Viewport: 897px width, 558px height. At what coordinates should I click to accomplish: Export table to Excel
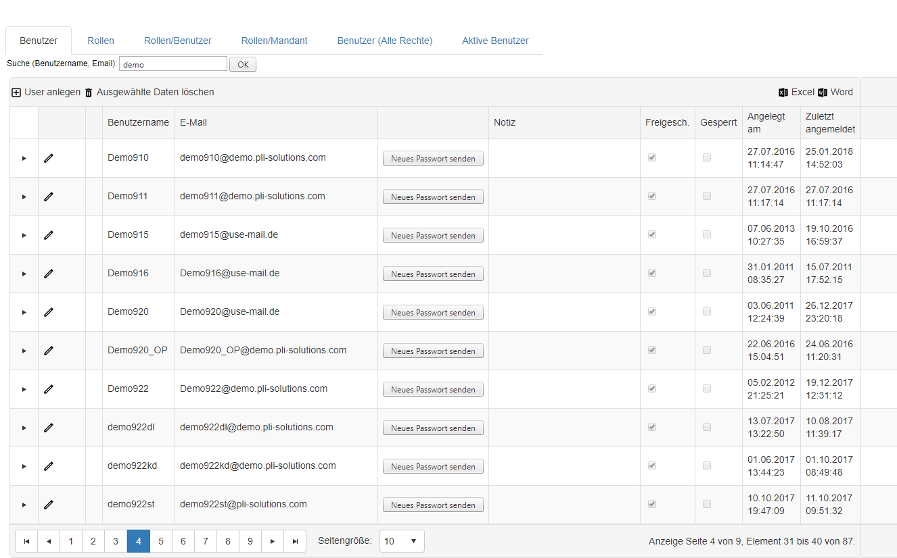pos(796,93)
